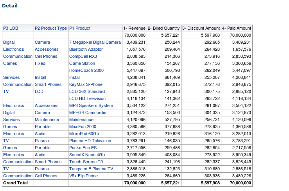This screenshot has height=191, width=289.
Task: Select the 2- Billed Quantity column header
Action: (x=164, y=28)
